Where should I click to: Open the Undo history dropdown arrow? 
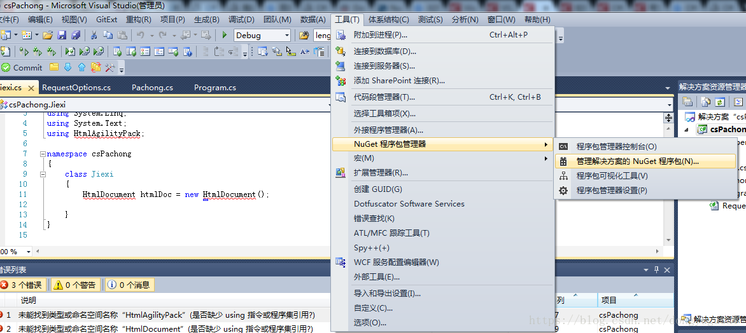[x=151, y=35]
